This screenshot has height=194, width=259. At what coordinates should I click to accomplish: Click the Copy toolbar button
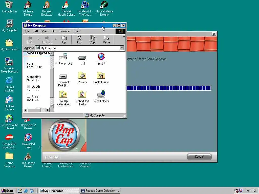click(x=93, y=40)
